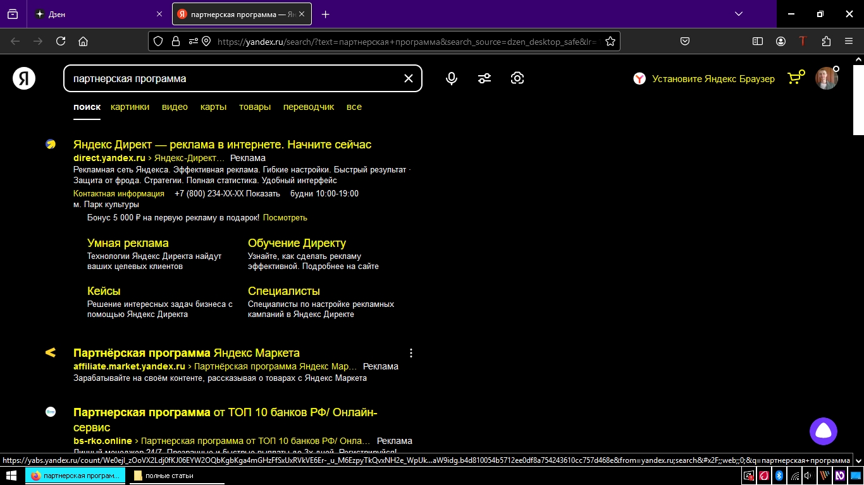Reload the page with the refresh icon
The width and height of the screenshot is (864, 485).
click(x=61, y=41)
